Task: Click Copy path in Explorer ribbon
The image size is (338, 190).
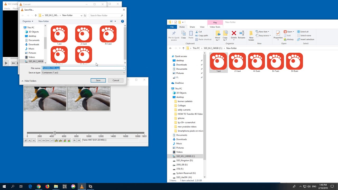Action: coord(201,36)
